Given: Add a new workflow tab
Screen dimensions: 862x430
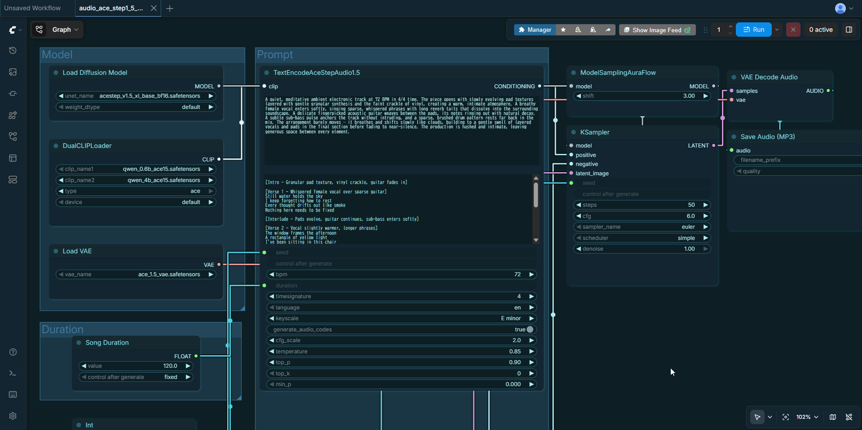Looking at the screenshot, I should tap(170, 8).
